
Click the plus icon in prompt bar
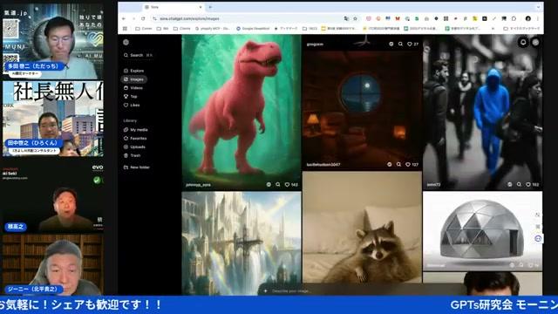point(265,291)
